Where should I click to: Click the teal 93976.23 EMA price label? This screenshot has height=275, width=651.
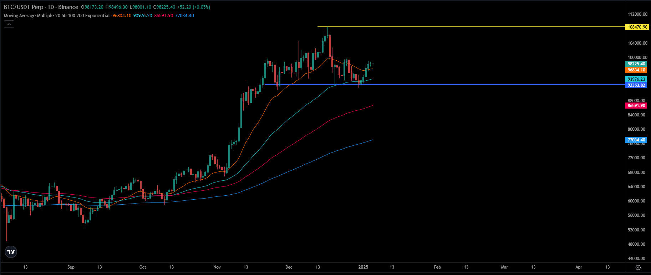coord(636,79)
